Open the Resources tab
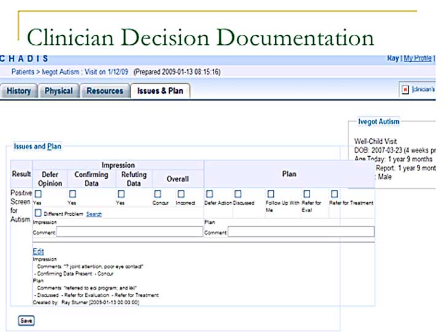Image resolution: width=443 pixels, height=332 pixels. tap(105, 91)
